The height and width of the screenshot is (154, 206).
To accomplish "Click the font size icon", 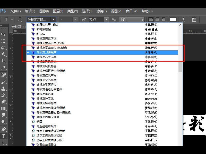I will point(84,20).
